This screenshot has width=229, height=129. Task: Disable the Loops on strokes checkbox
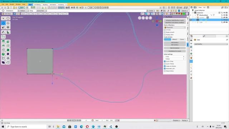165,66
